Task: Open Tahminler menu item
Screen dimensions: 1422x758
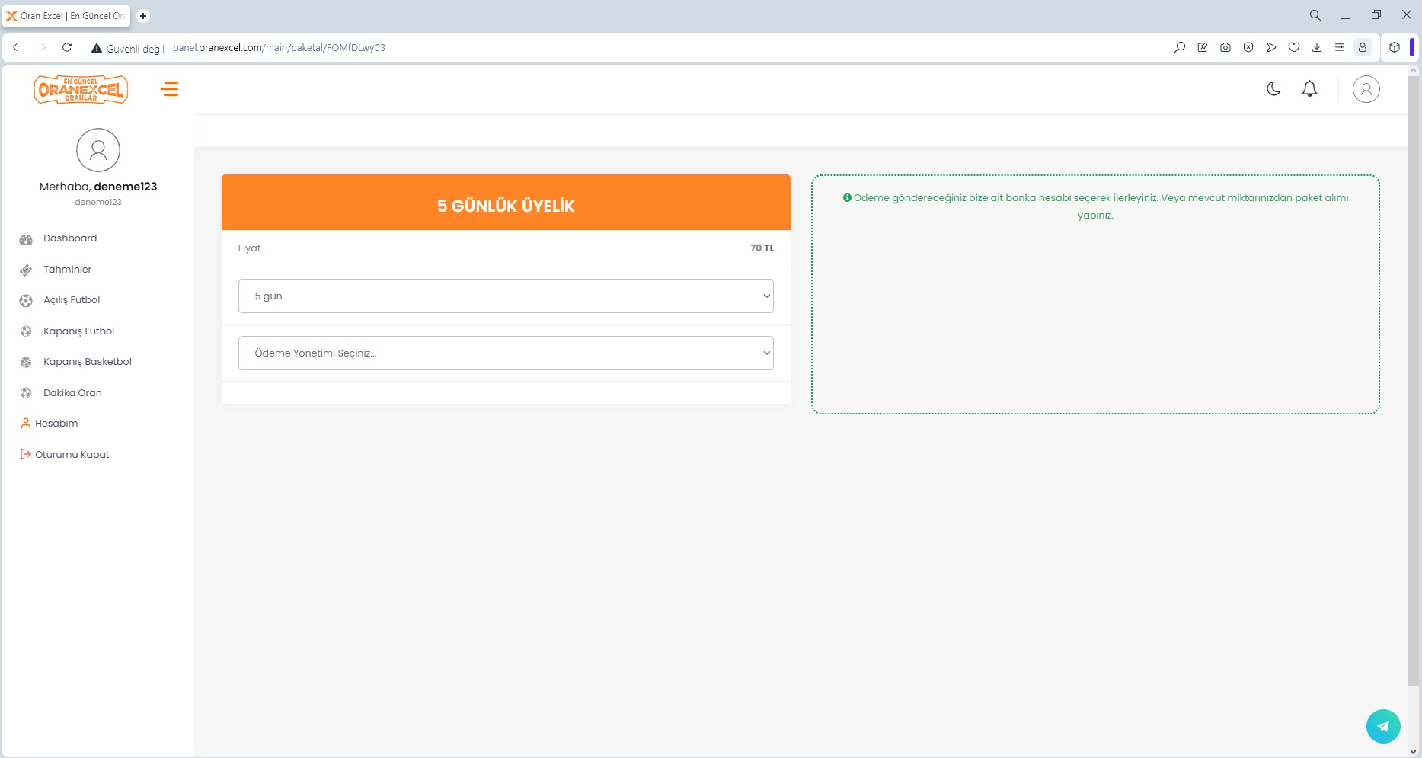Action: click(x=67, y=270)
